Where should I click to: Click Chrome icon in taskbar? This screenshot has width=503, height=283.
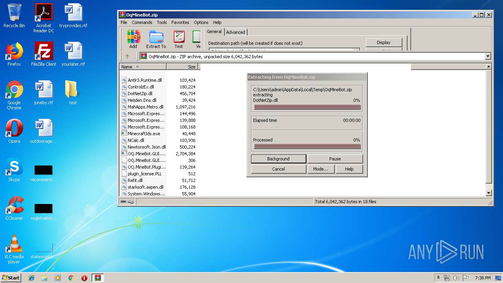pyautogui.click(x=71, y=278)
